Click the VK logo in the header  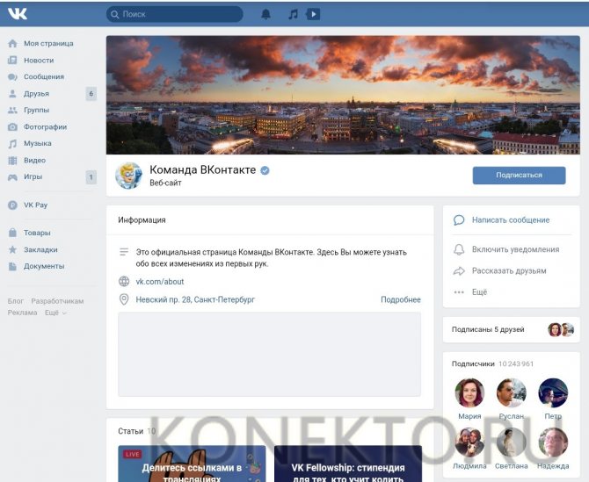click(18, 14)
